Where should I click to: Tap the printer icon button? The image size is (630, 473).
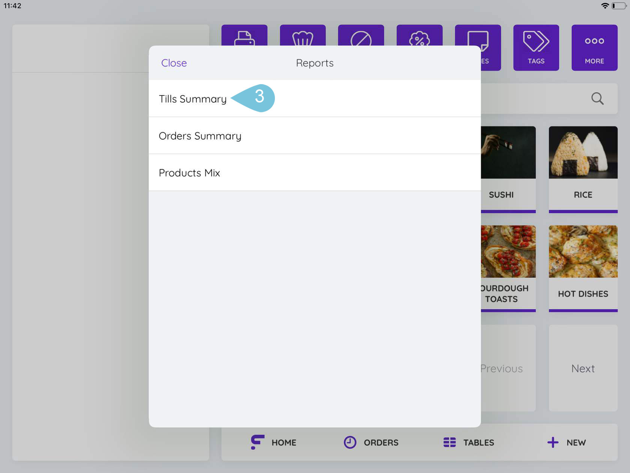coord(244,35)
